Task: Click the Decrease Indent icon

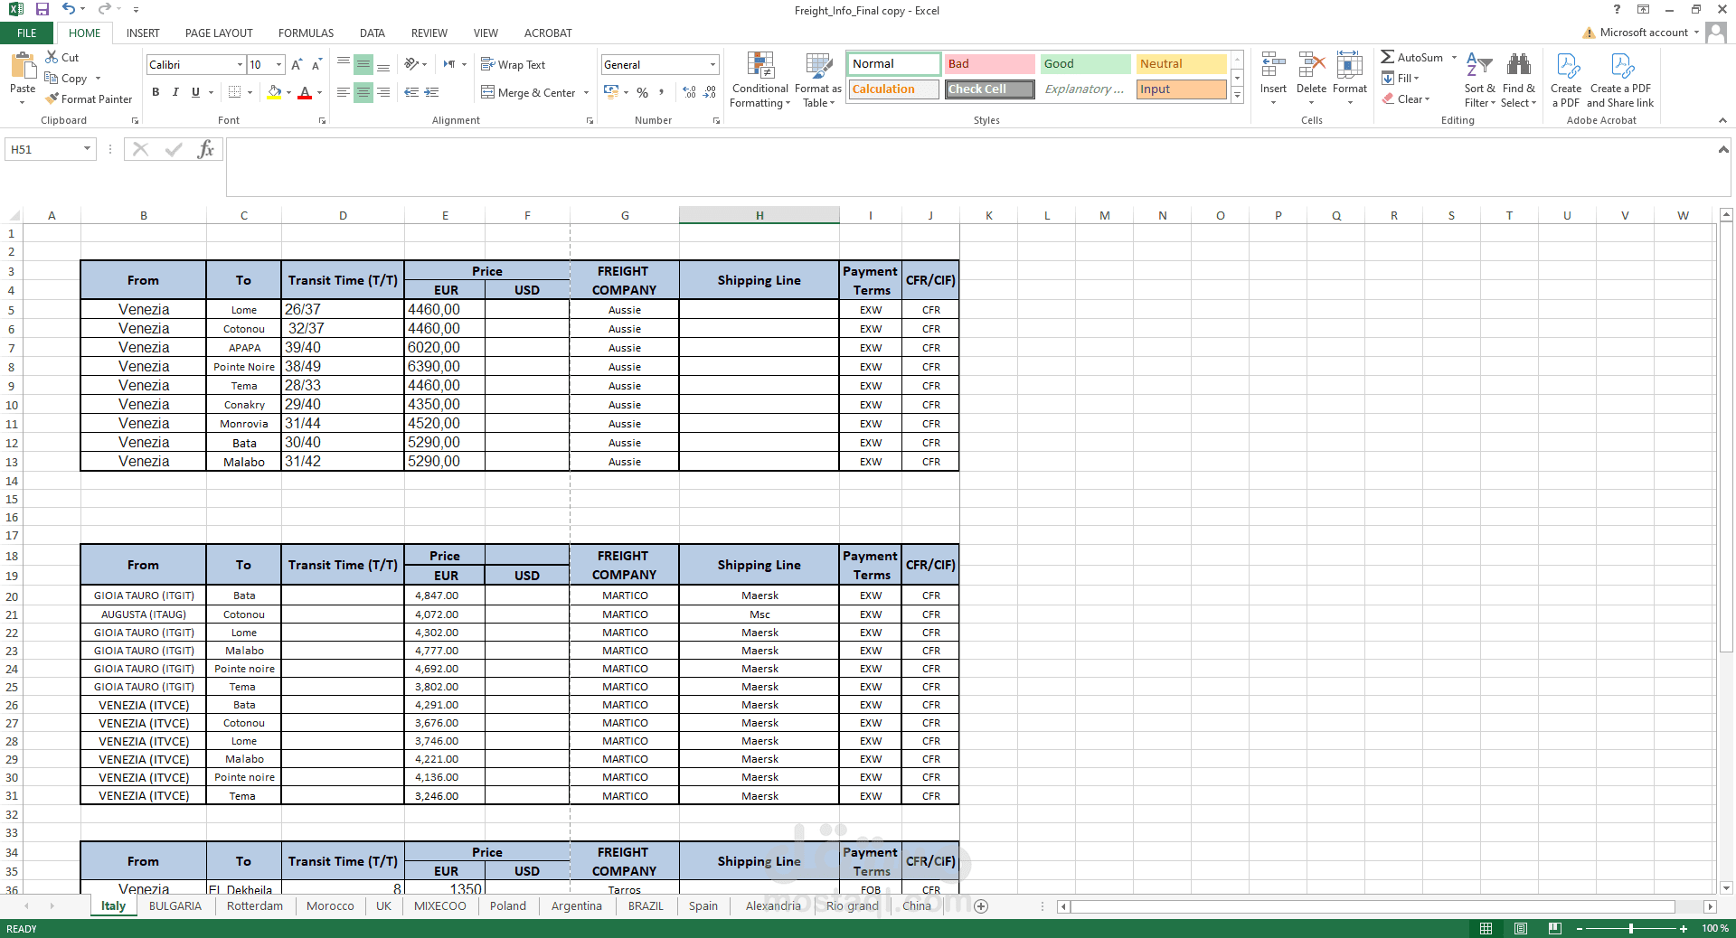Action: (411, 92)
